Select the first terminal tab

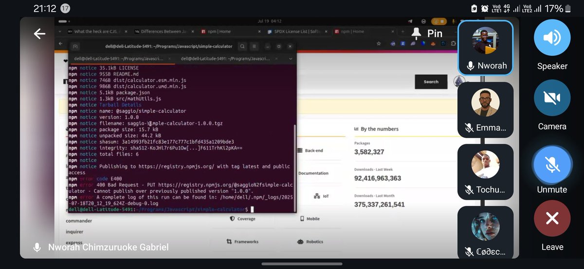point(122,58)
